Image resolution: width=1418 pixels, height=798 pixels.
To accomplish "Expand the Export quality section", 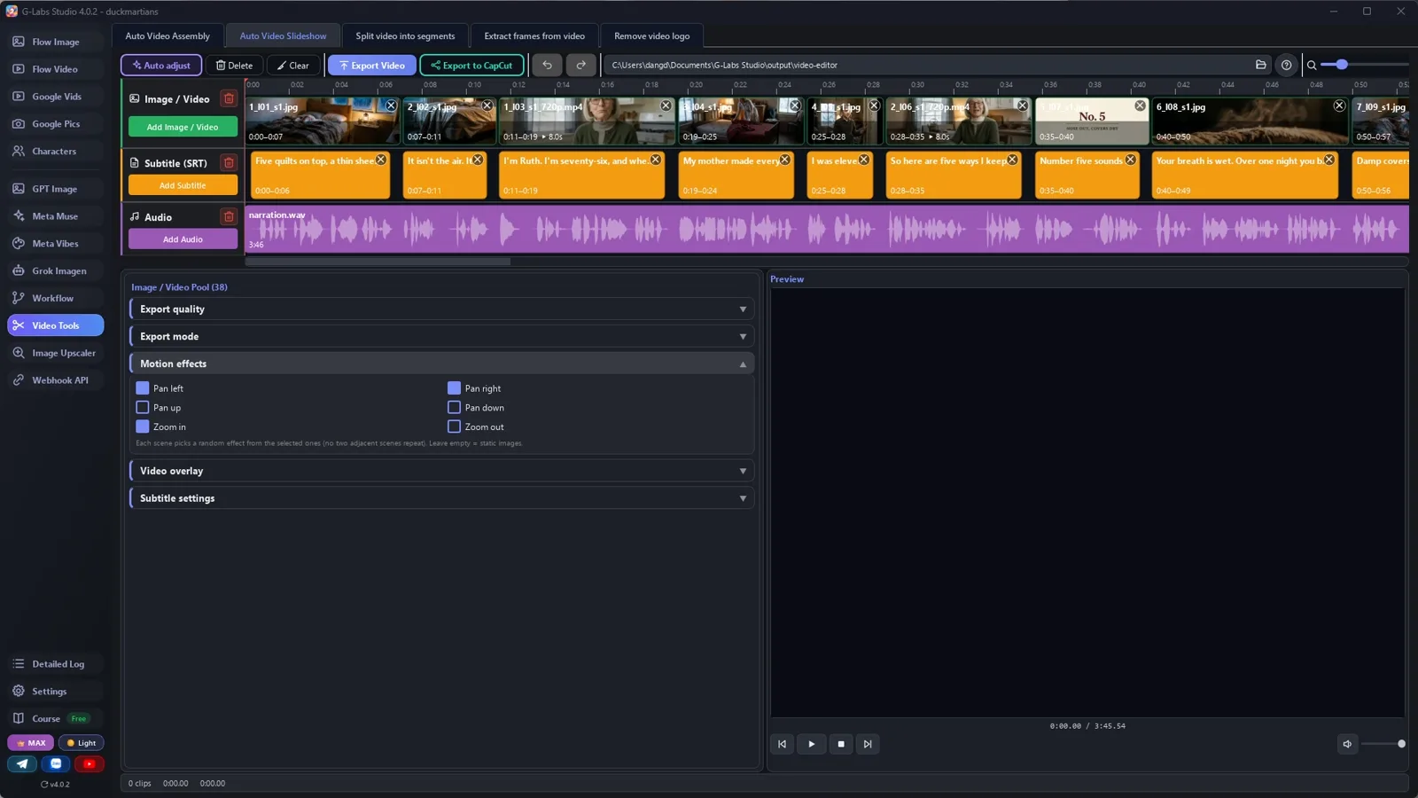I will [441, 309].
